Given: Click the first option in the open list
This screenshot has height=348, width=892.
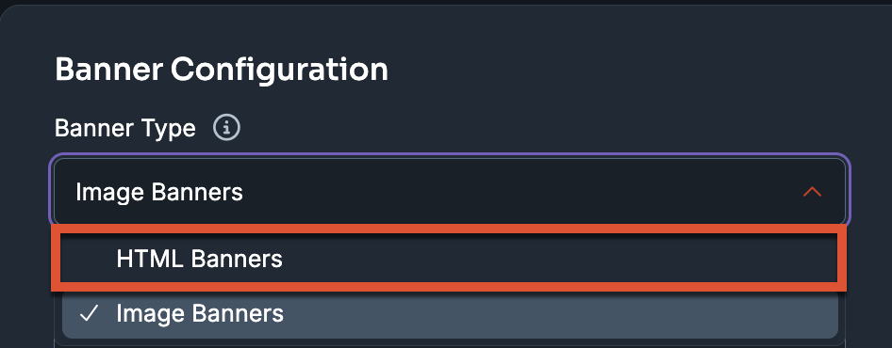Looking at the screenshot, I should point(450,259).
